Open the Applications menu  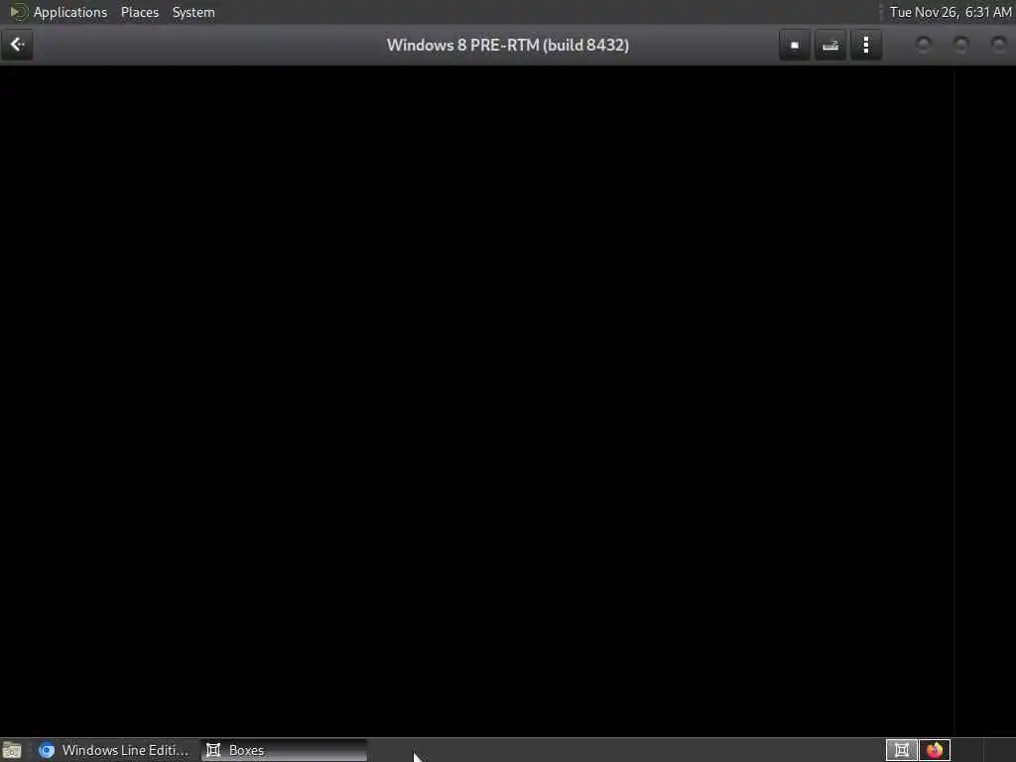pyautogui.click(x=70, y=12)
